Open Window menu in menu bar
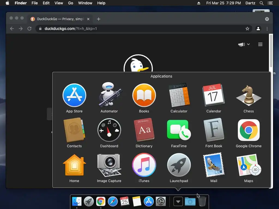Image resolution: width=279 pixels, height=209 pixels. point(85,3)
